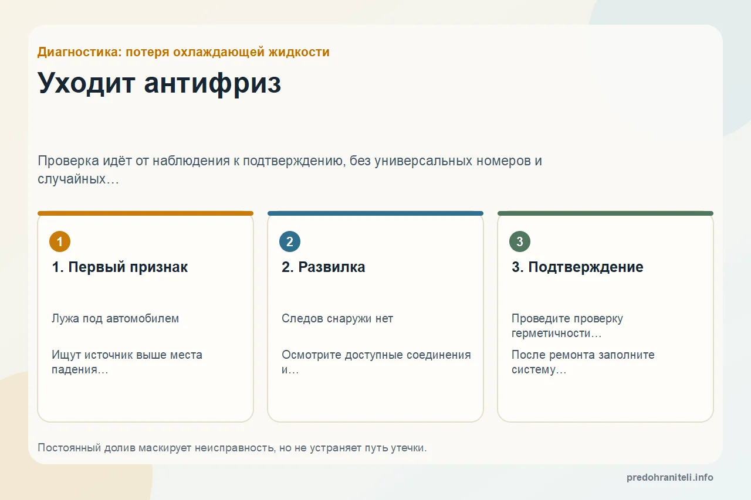Click the text "Лужа под автомобилем"
This screenshot has height=500, width=751.
[x=116, y=319]
